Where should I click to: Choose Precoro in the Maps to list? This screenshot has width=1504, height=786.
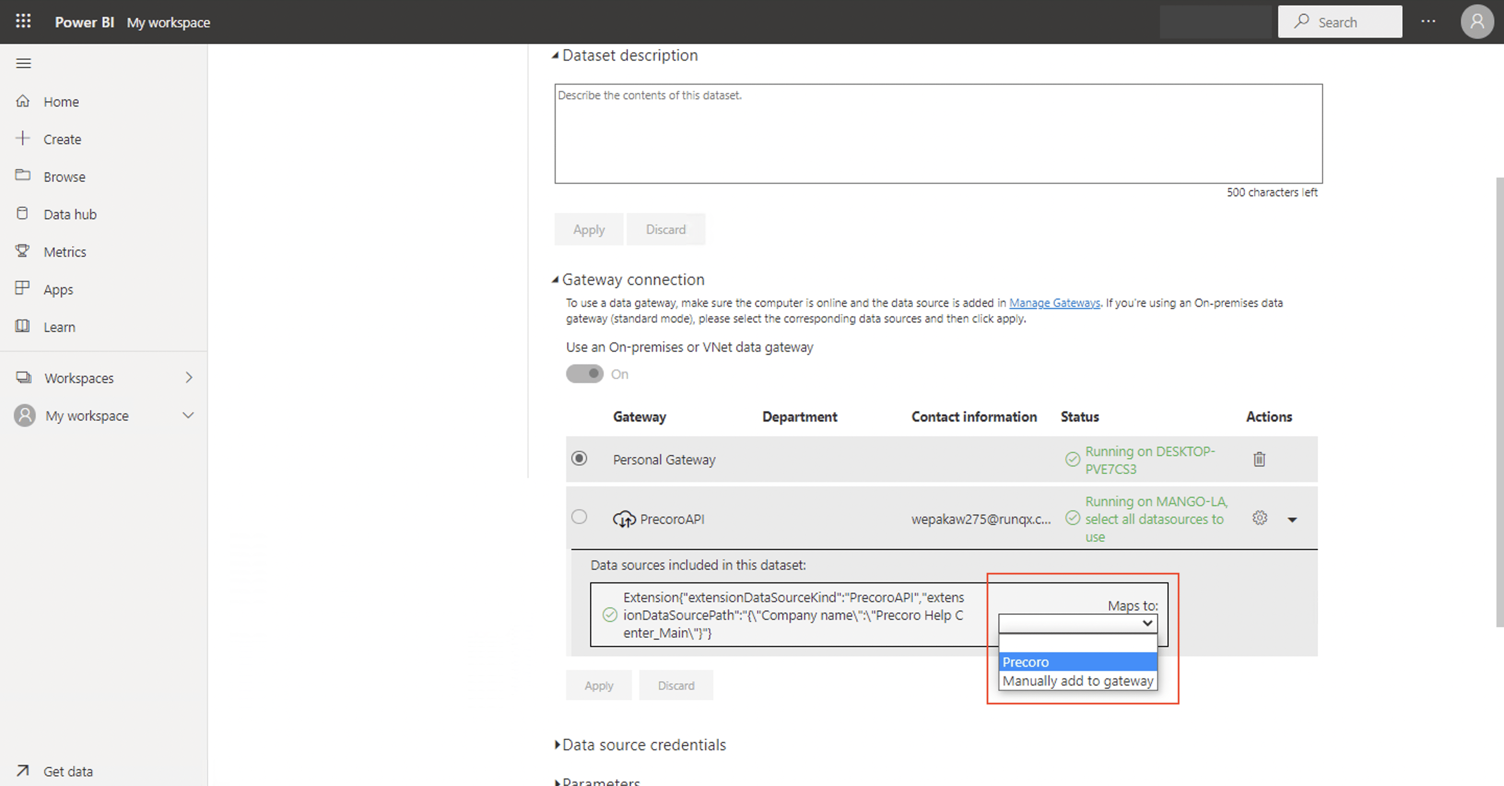(x=1078, y=662)
